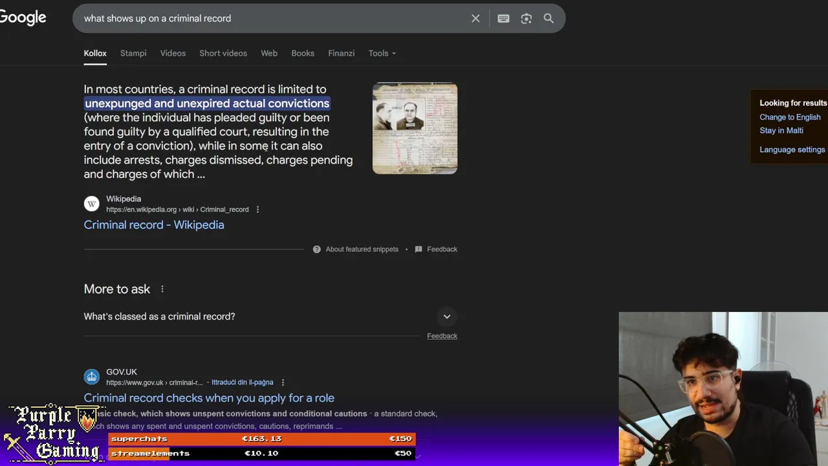This screenshot has height=466, width=828.
Task: Switch to the Videos tab
Action: click(x=173, y=53)
